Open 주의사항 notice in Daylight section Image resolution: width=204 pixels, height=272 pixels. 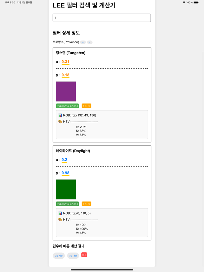coord(86,204)
